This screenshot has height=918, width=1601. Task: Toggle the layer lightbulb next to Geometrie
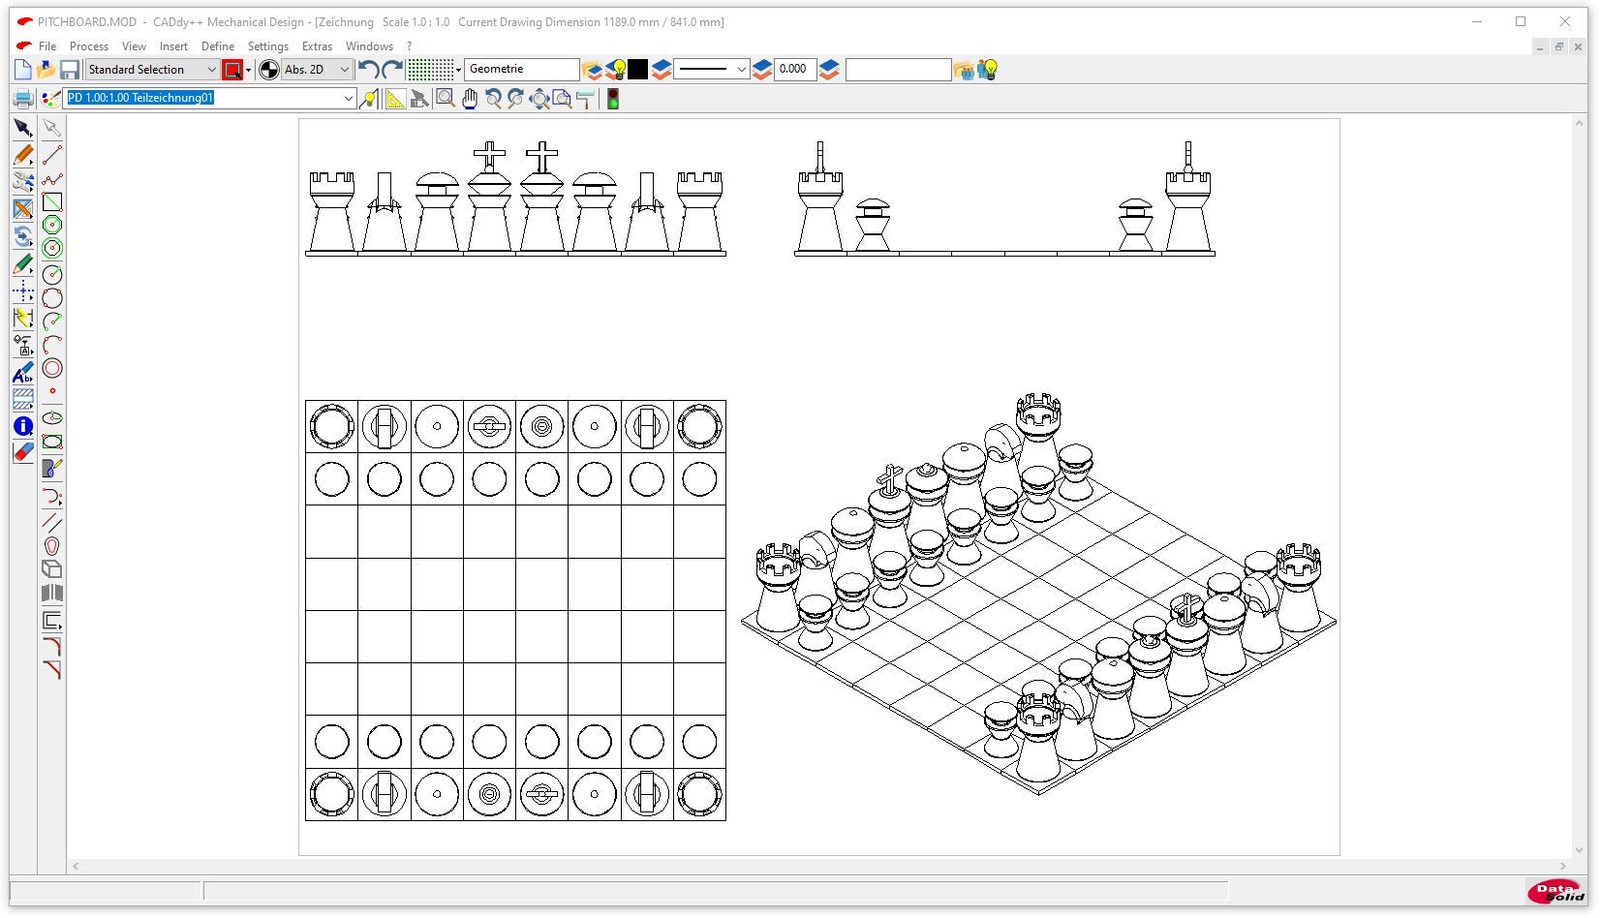coord(616,70)
